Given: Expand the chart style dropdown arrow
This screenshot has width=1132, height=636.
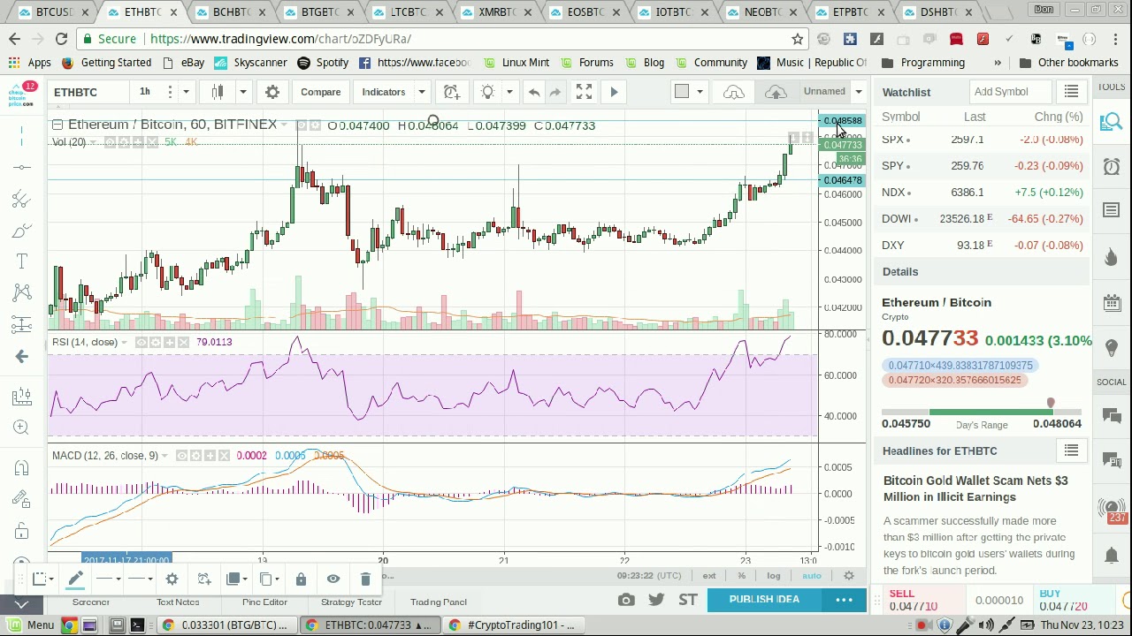Looking at the screenshot, I should (242, 92).
